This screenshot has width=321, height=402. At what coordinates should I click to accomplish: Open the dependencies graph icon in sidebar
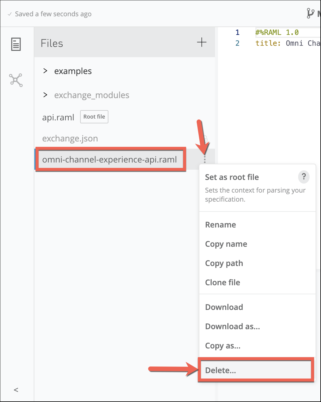click(x=16, y=80)
